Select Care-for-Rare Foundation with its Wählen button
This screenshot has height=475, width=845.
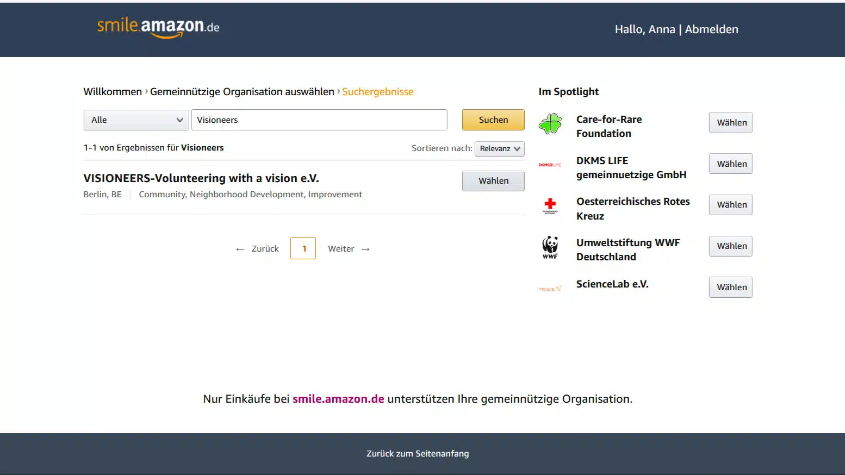pyautogui.click(x=730, y=123)
